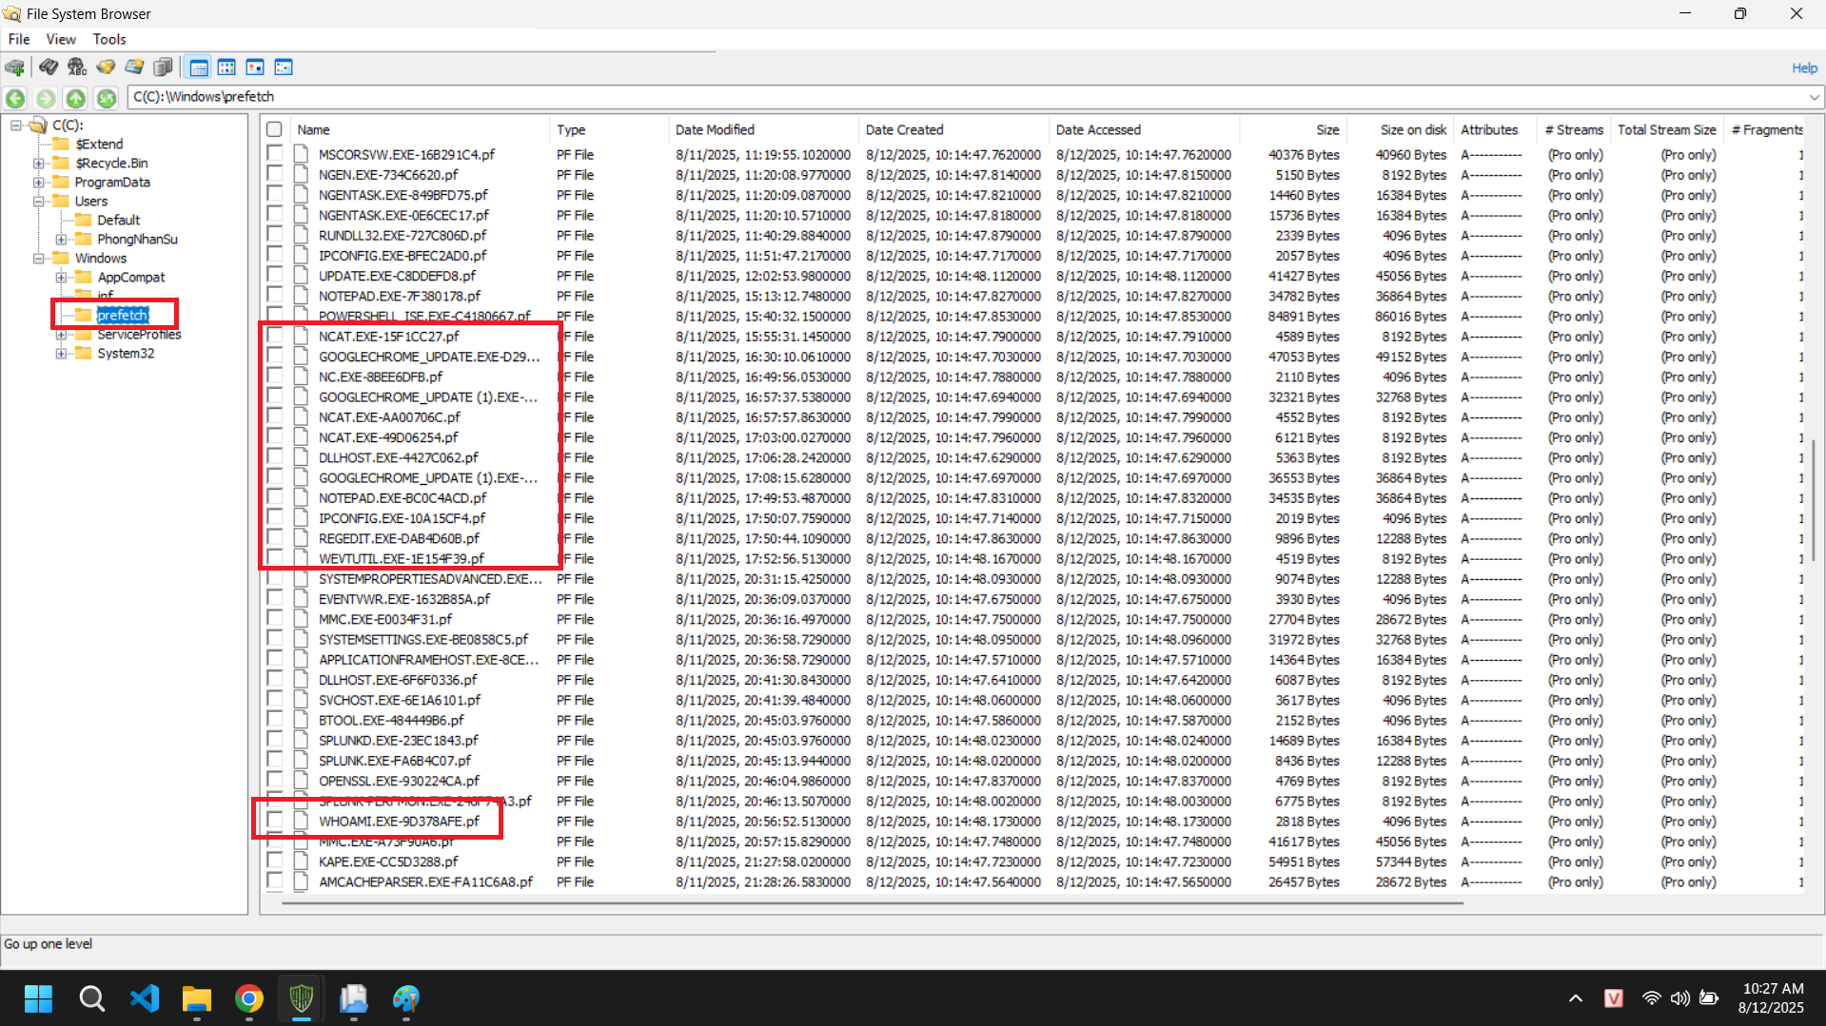Click the add device toolbar icon
This screenshot has width=1826, height=1026.
[x=15, y=68]
